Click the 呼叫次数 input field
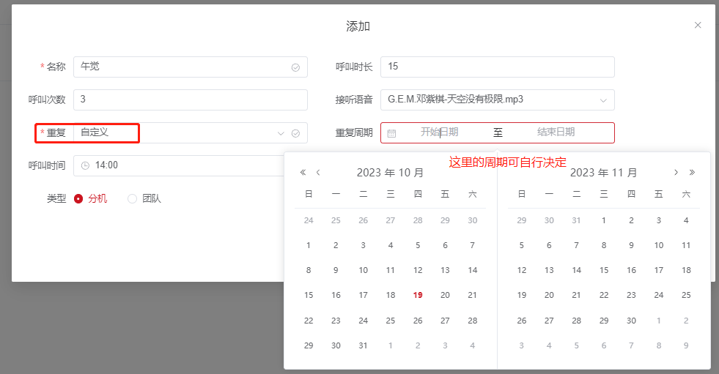The width and height of the screenshot is (719, 374). 191,100
